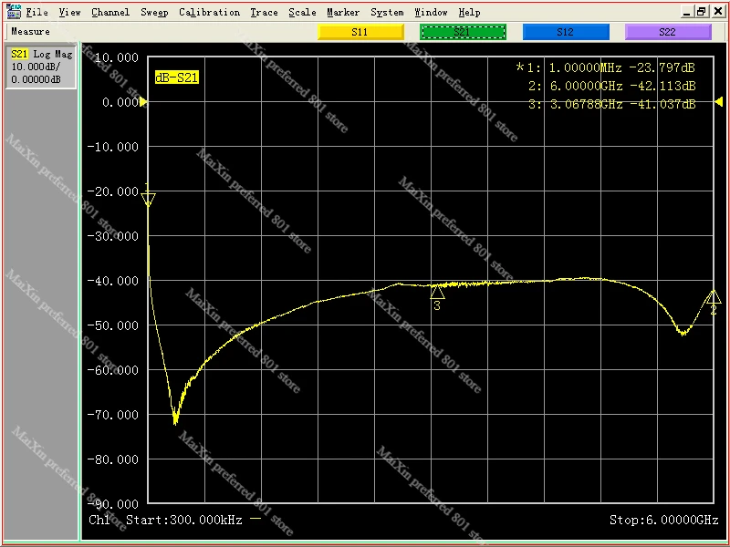Viewport: 730px width, 547px height.
Task: Click the Start:300.000kHz frequency label
Action: 184,520
